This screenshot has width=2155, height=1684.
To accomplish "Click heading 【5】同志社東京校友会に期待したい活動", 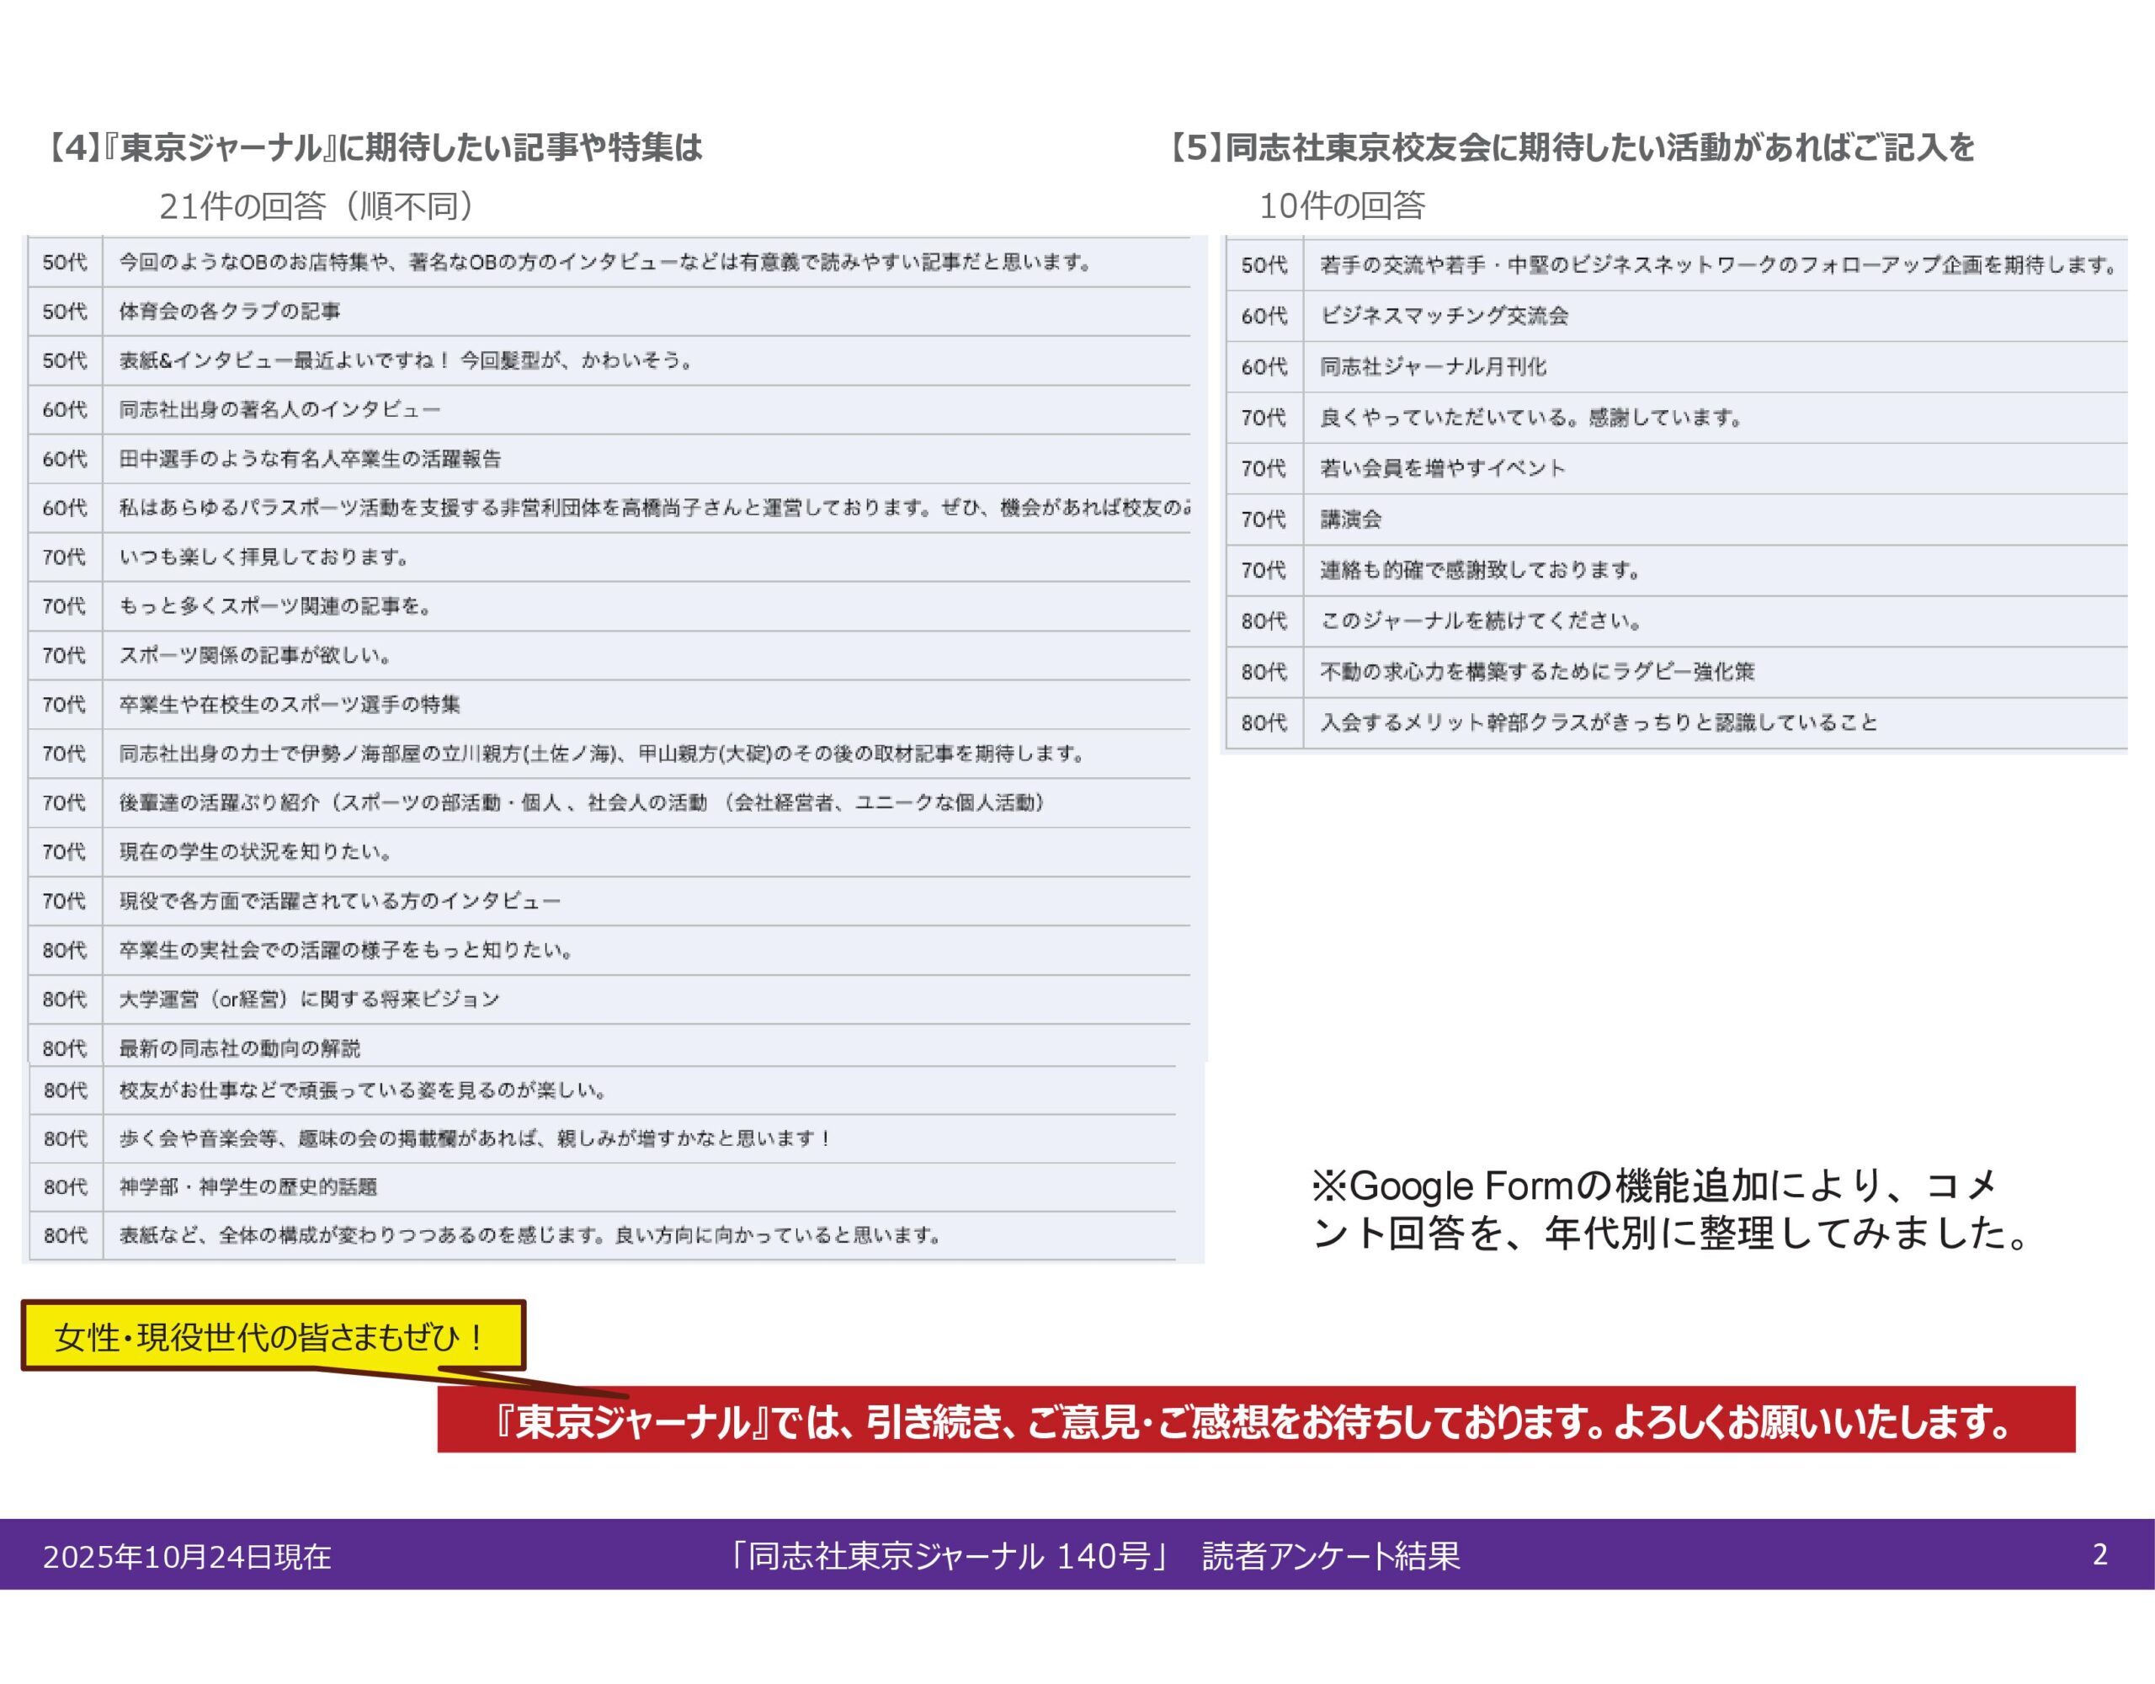I will pyautogui.click(x=1570, y=148).
